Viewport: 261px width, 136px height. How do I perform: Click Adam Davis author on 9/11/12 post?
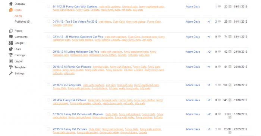tap(193, 7)
